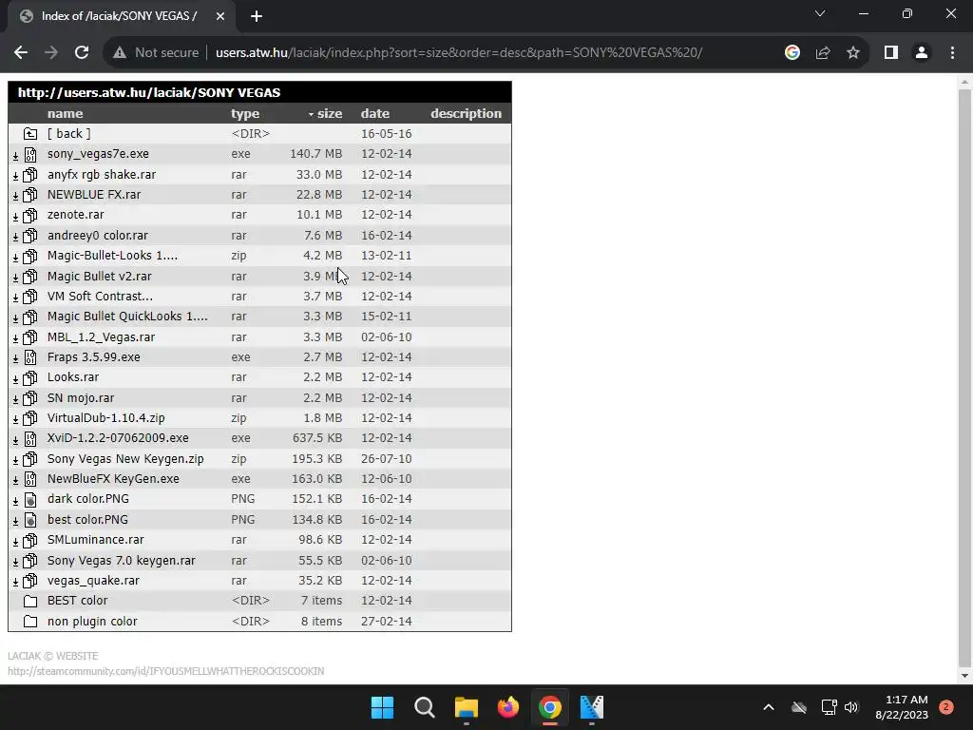Sort listing by the date column
Viewport: 973px width, 730px height.
(x=374, y=113)
